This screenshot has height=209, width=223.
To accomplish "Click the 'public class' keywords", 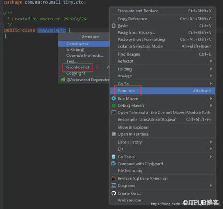I will coord(20,30).
